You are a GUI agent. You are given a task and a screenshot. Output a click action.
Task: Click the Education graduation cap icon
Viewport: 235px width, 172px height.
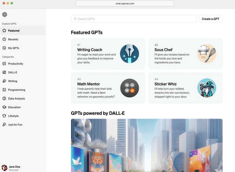coord(4,107)
